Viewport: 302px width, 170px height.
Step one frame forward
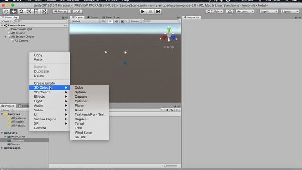(158, 11)
